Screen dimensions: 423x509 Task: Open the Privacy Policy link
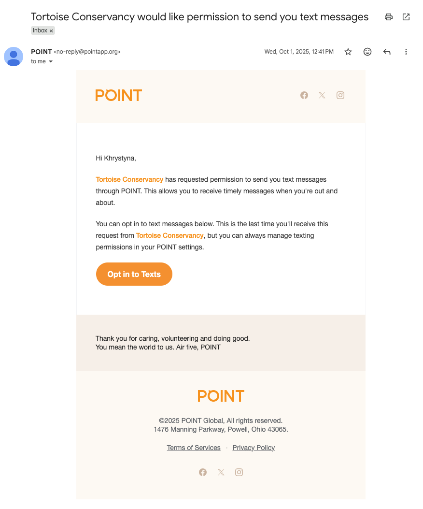point(254,448)
